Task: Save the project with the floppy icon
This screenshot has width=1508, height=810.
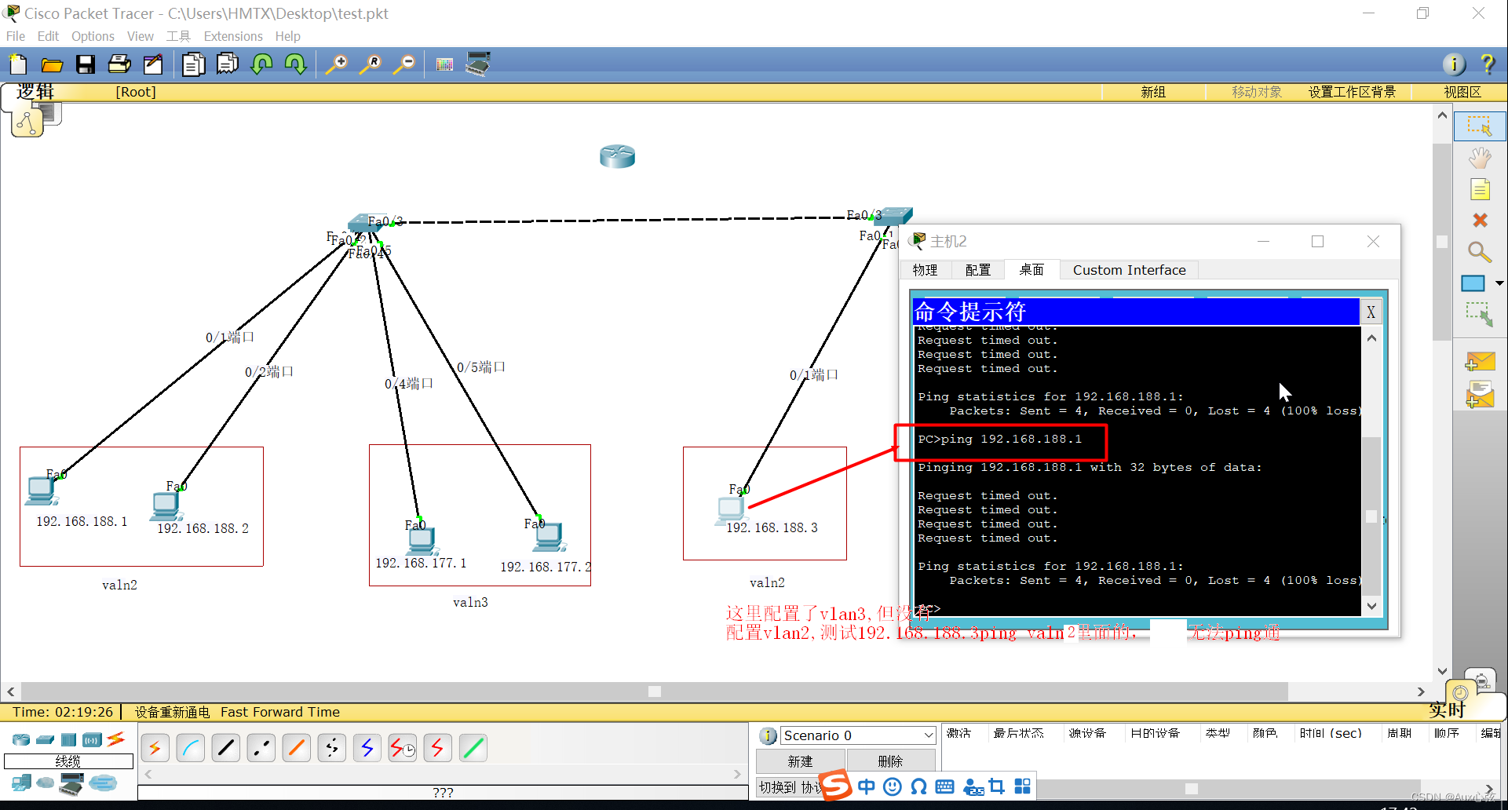Action: 86,64
